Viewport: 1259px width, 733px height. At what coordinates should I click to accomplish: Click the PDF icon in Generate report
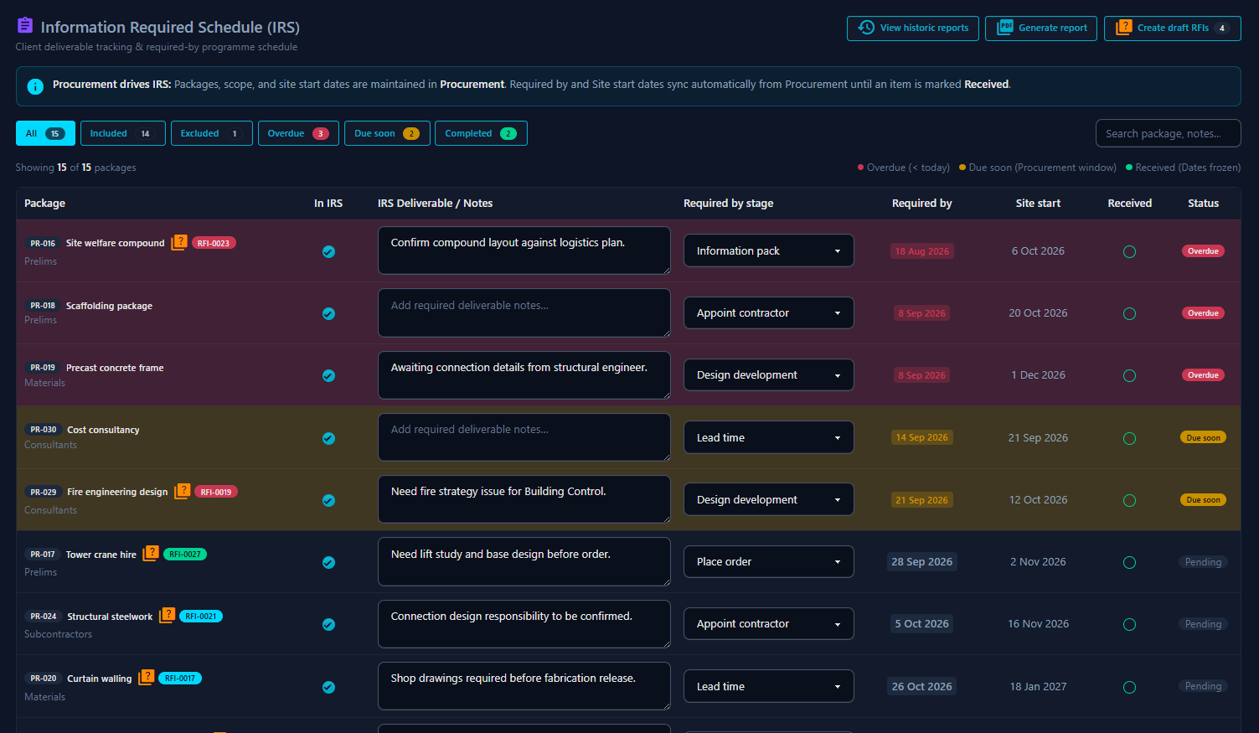(x=1005, y=28)
